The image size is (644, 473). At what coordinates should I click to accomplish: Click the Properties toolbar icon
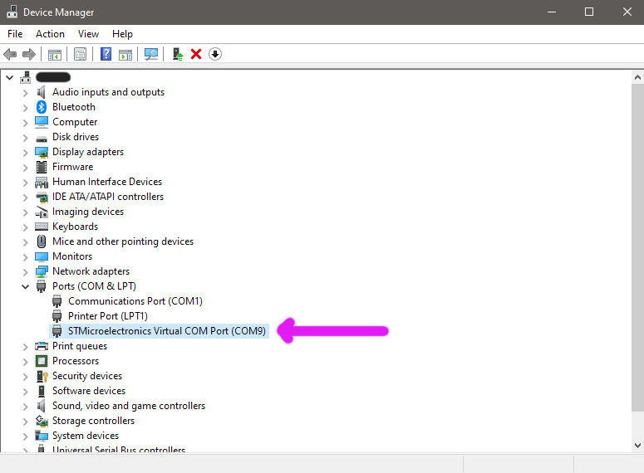tap(80, 54)
